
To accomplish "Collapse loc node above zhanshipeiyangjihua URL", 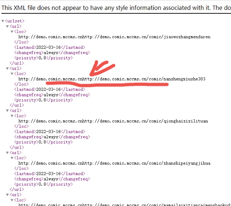I will point(12,158).
